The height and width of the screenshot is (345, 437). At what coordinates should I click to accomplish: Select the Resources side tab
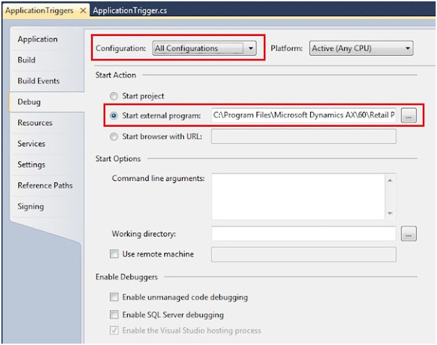pos(35,123)
